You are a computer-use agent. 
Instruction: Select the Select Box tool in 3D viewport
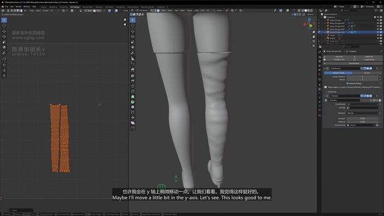[x=133, y=20]
